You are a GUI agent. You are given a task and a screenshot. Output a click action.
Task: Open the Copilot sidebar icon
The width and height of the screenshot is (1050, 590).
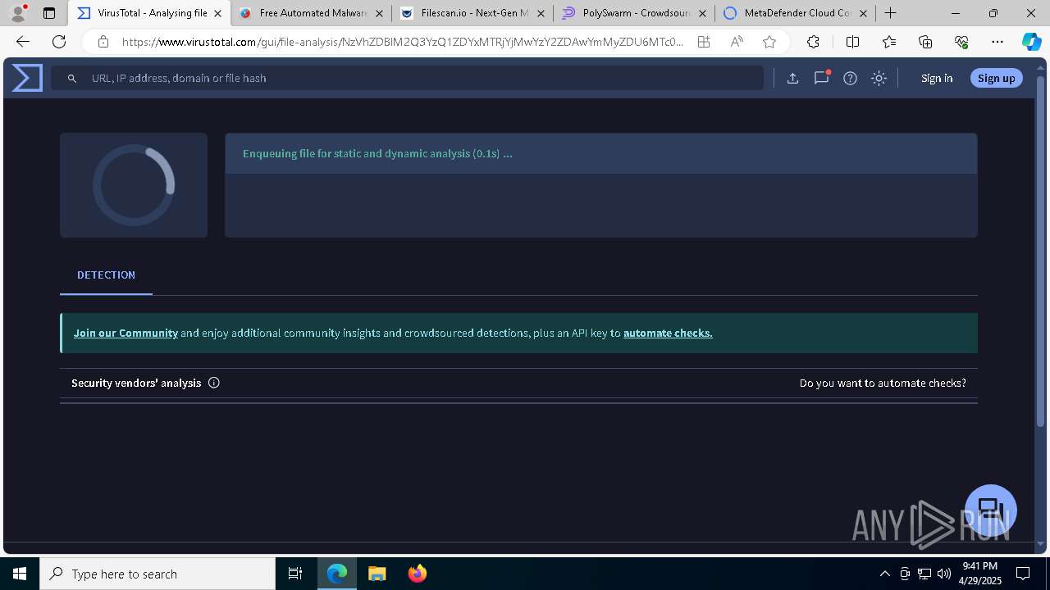point(1032,42)
